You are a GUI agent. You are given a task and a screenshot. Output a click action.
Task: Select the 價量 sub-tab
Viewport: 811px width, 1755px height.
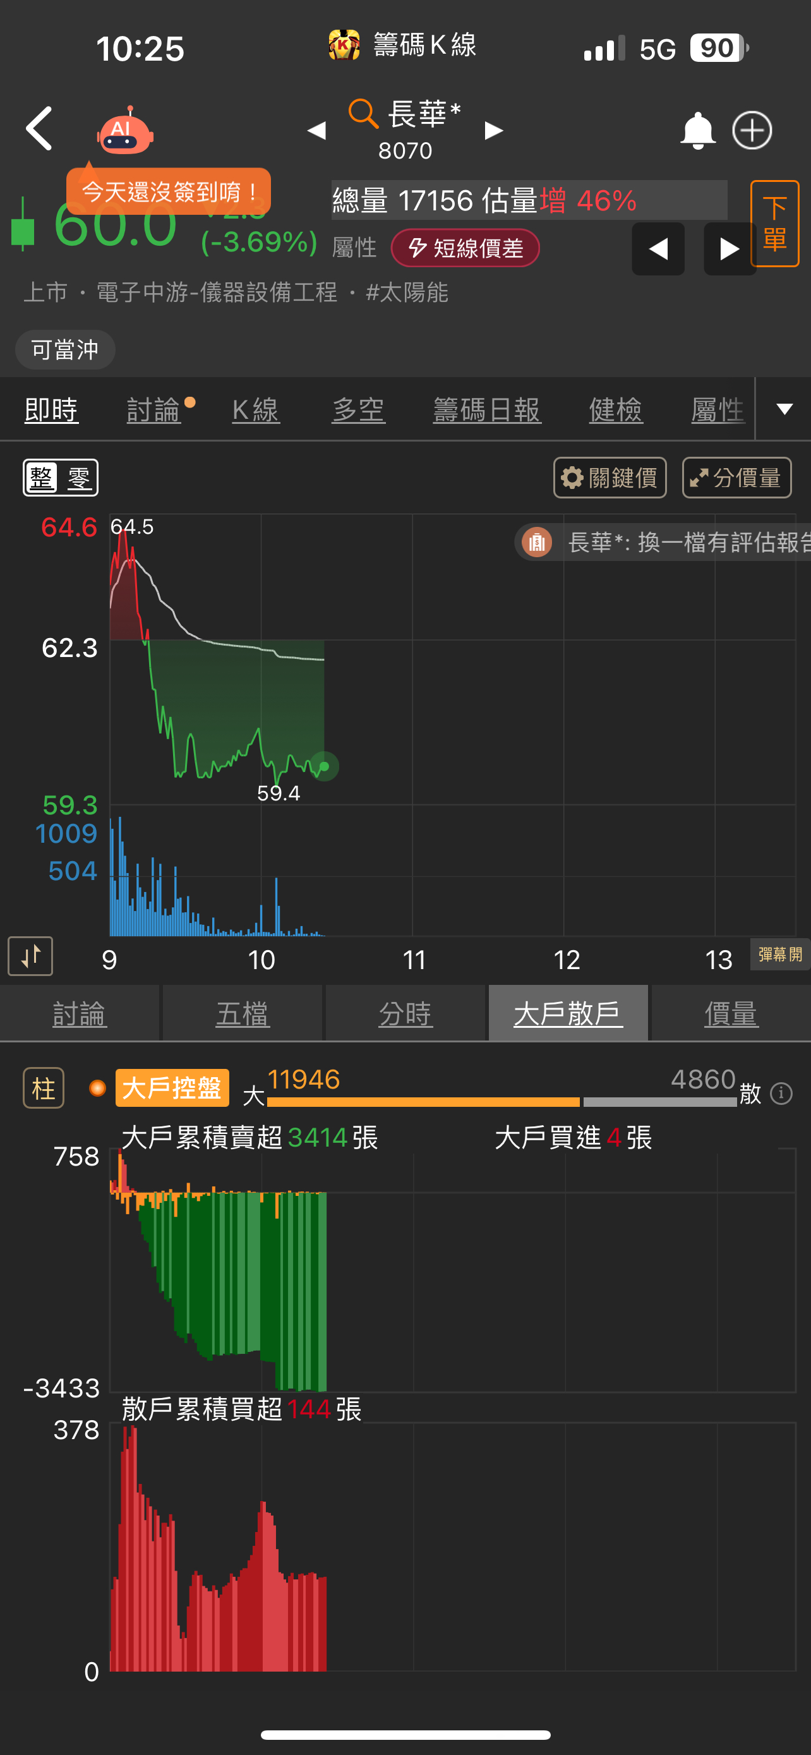[x=731, y=1013]
